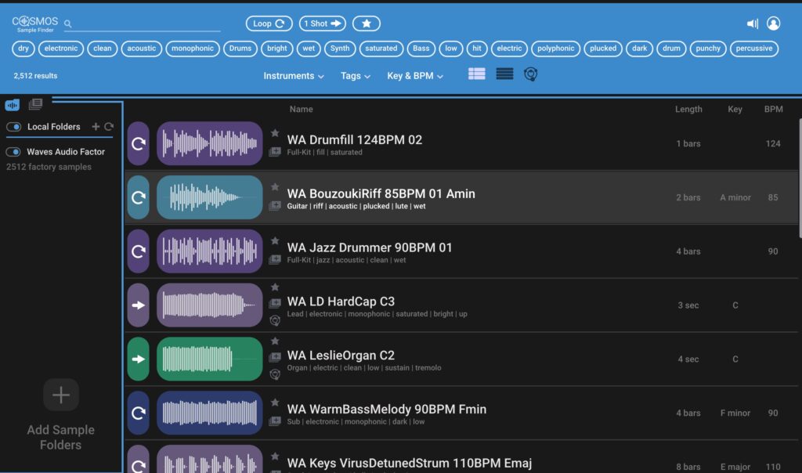802x473 pixels.
Task: Click the speaker volume icon
Action: point(753,24)
